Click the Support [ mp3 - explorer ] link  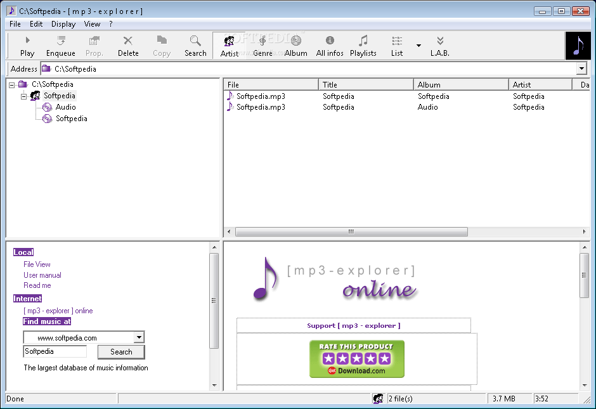click(x=354, y=325)
